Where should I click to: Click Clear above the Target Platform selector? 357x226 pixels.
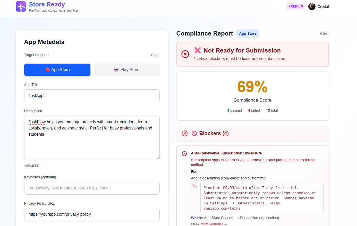[155, 55]
